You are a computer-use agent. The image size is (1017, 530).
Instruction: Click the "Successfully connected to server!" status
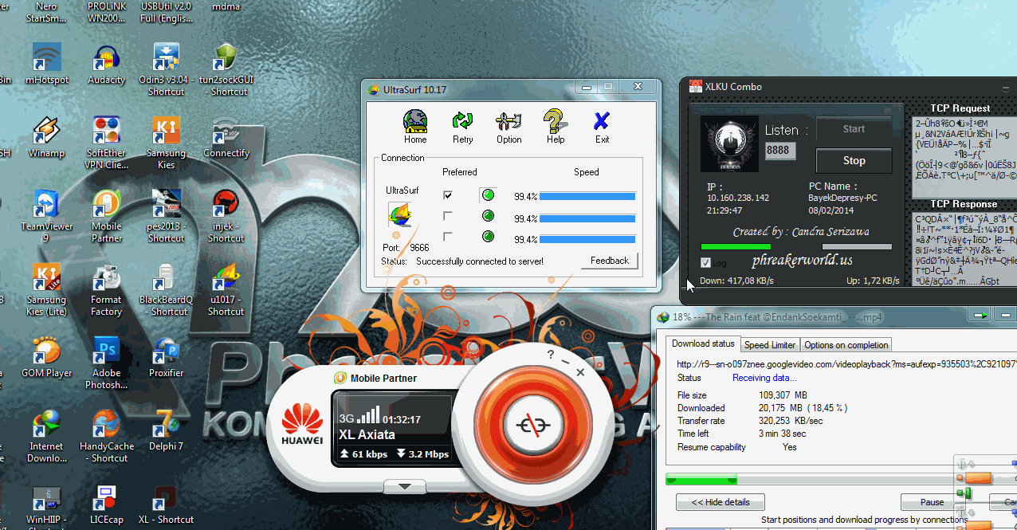point(480,261)
